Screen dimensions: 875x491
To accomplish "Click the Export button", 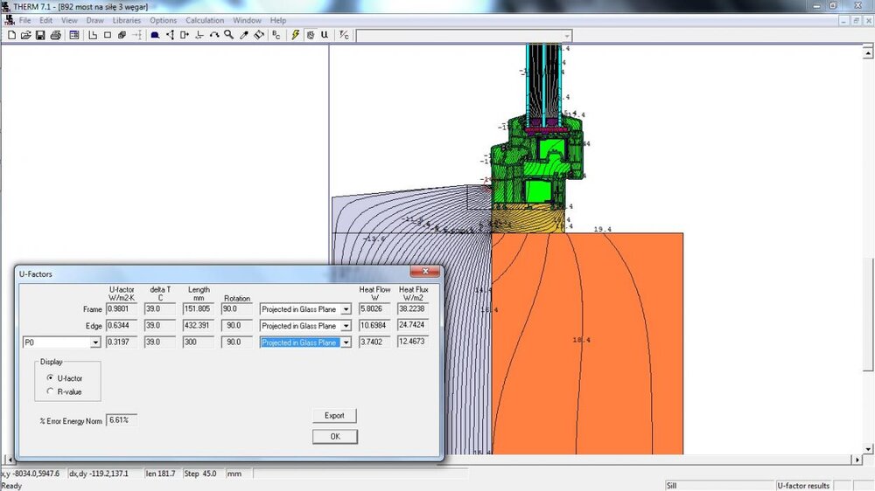I will [x=334, y=416].
